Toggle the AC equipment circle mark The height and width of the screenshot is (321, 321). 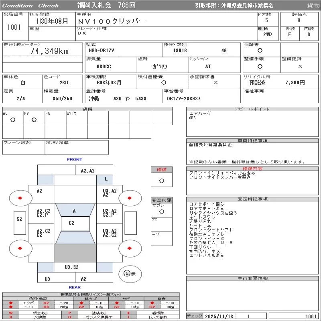coord(13,120)
